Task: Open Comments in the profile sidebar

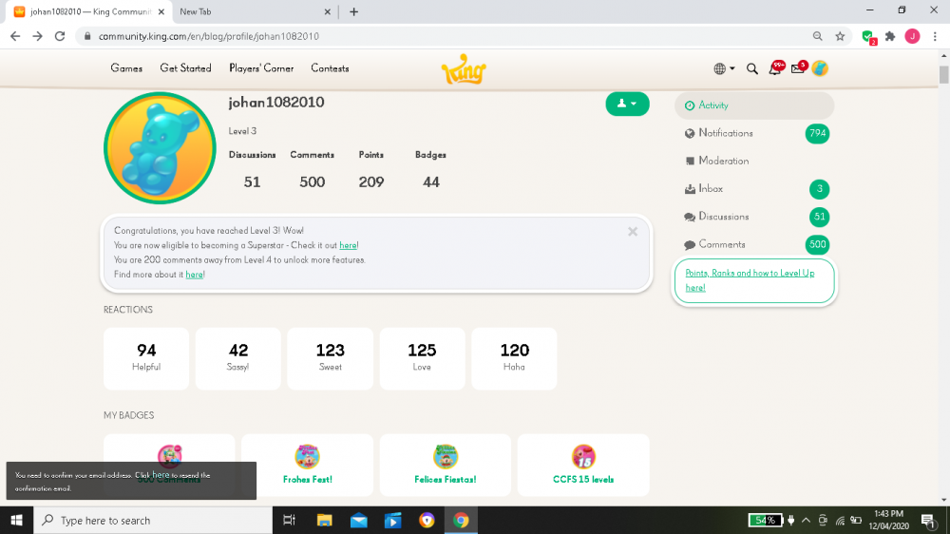Action: pyautogui.click(x=754, y=245)
